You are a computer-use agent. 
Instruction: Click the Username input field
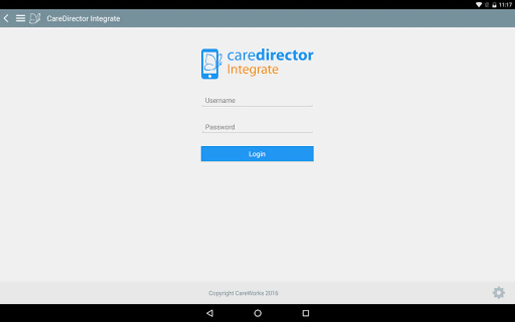[257, 101]
